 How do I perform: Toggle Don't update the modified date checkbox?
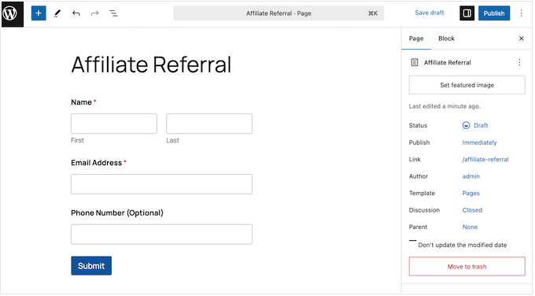412,241
